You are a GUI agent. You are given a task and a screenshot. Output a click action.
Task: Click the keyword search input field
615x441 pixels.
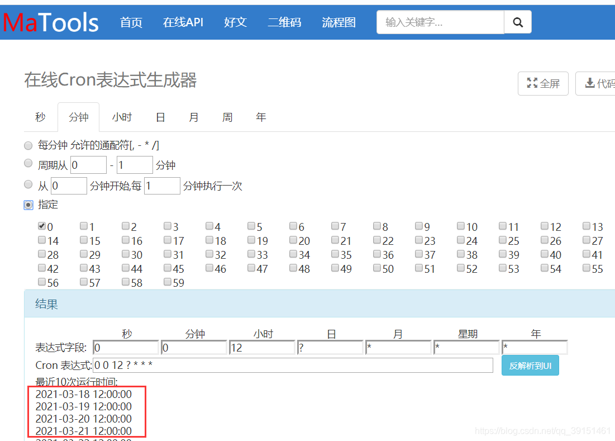(441, 22)
